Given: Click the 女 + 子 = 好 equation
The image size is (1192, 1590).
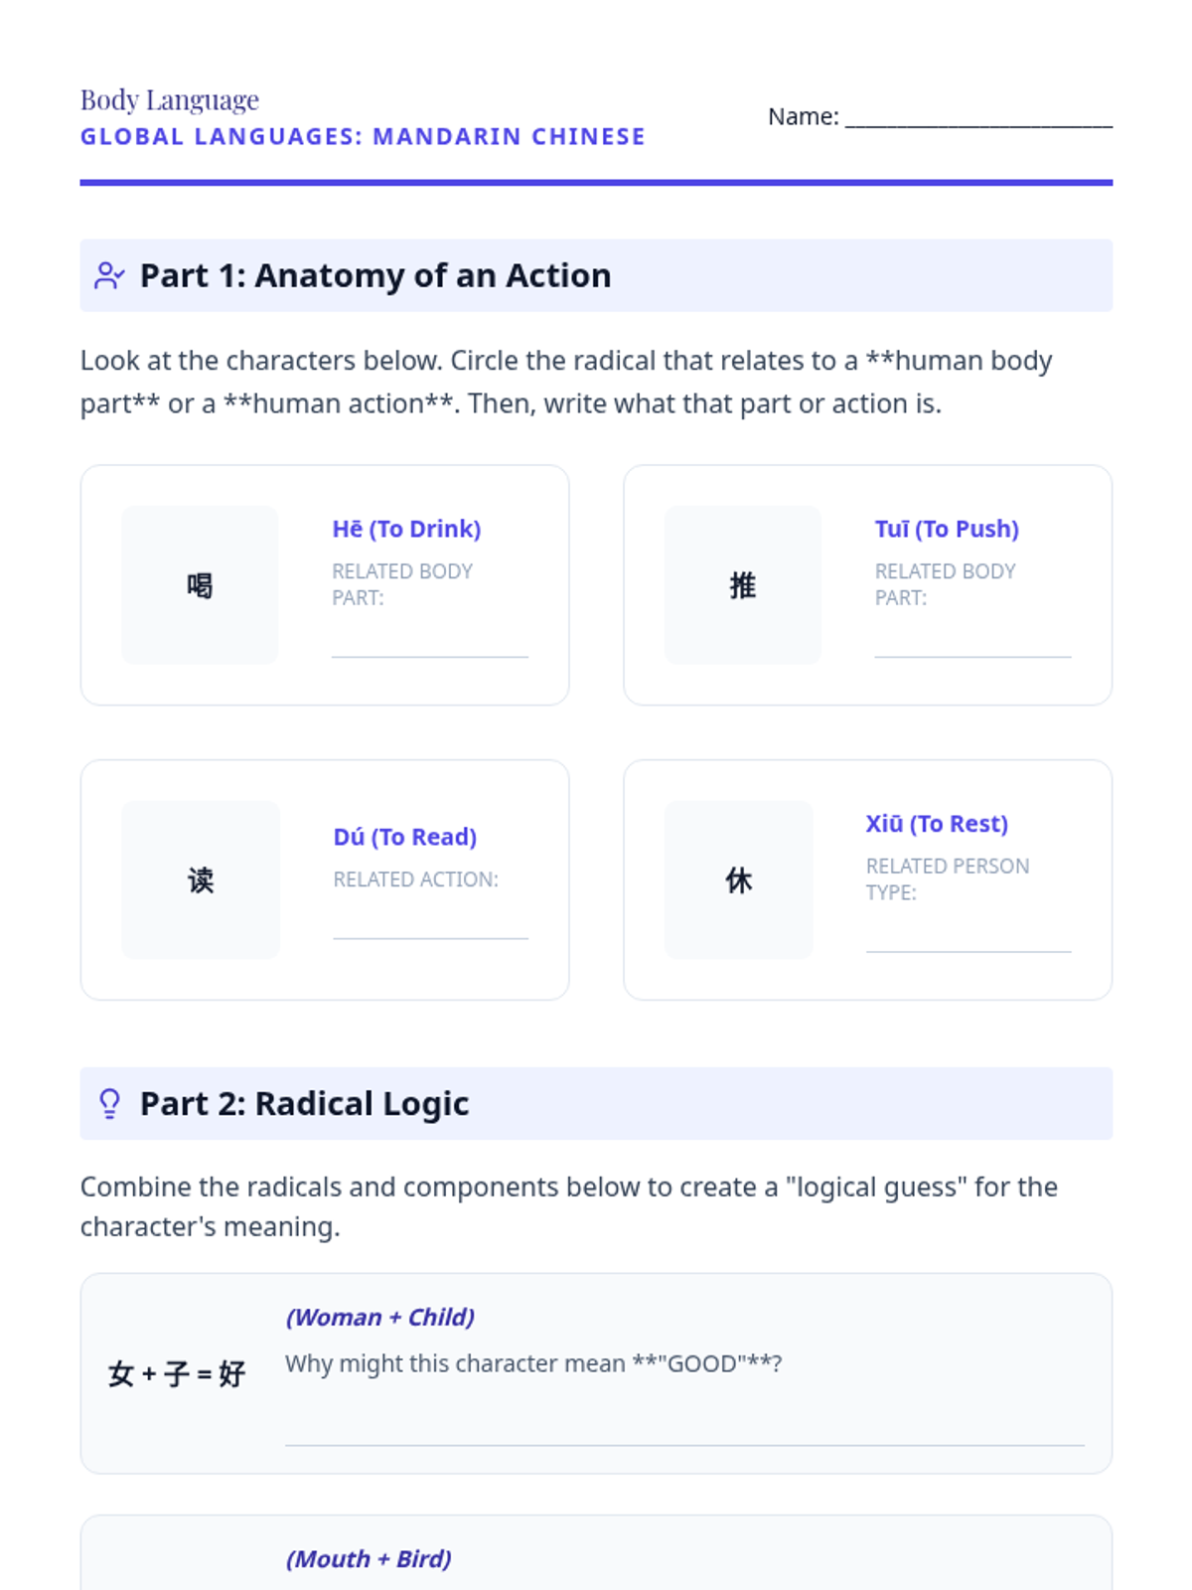Looking at the screenshot, I should coord(177,1374).
